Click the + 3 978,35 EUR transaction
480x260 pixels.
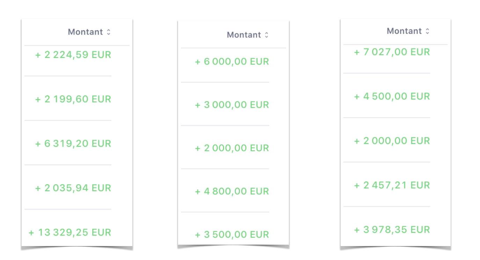(392, 230)
